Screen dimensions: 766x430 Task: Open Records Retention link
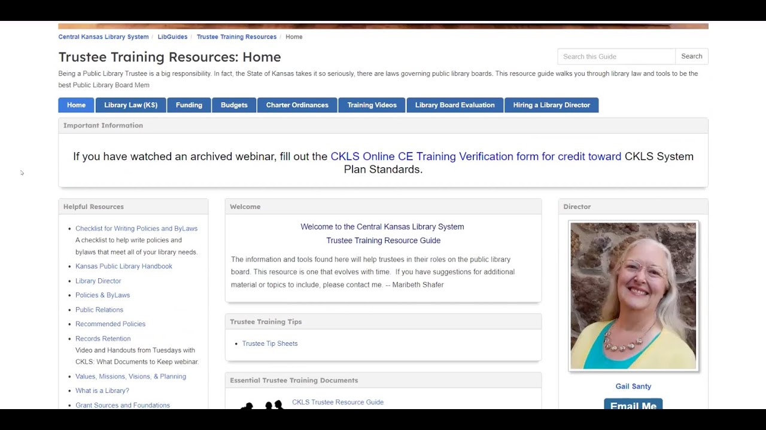click(103, 339)
